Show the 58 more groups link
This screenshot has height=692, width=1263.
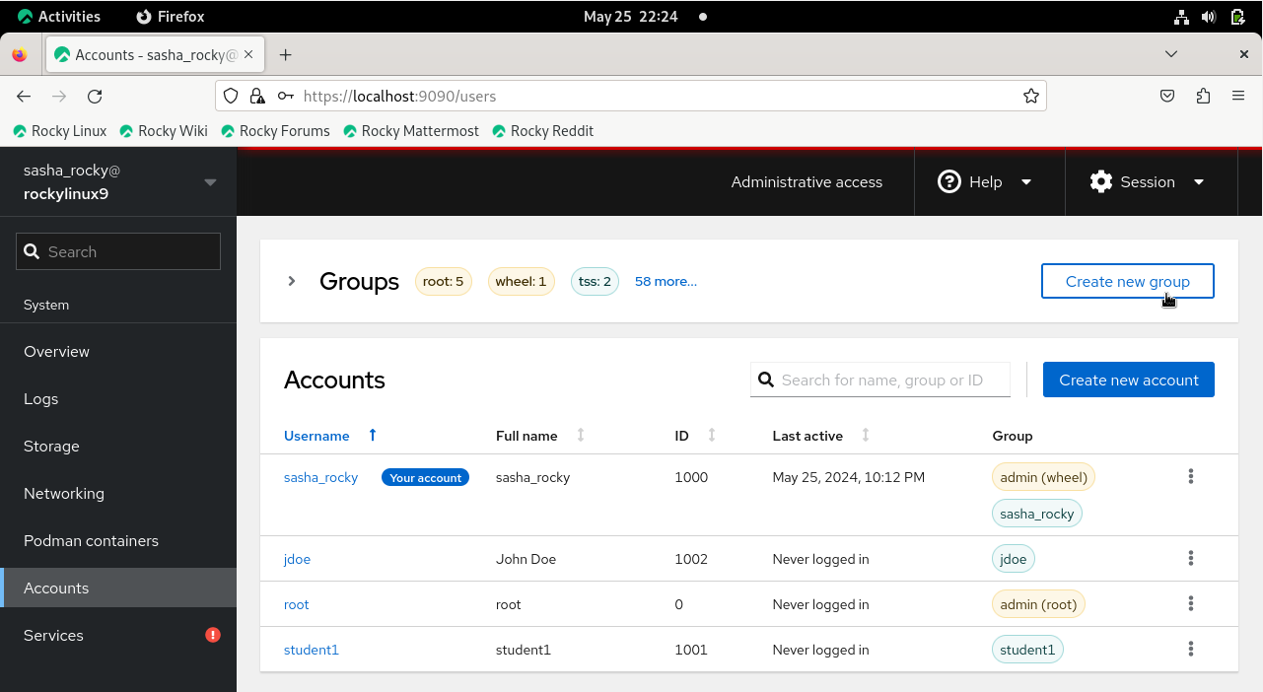coord(666,281)
